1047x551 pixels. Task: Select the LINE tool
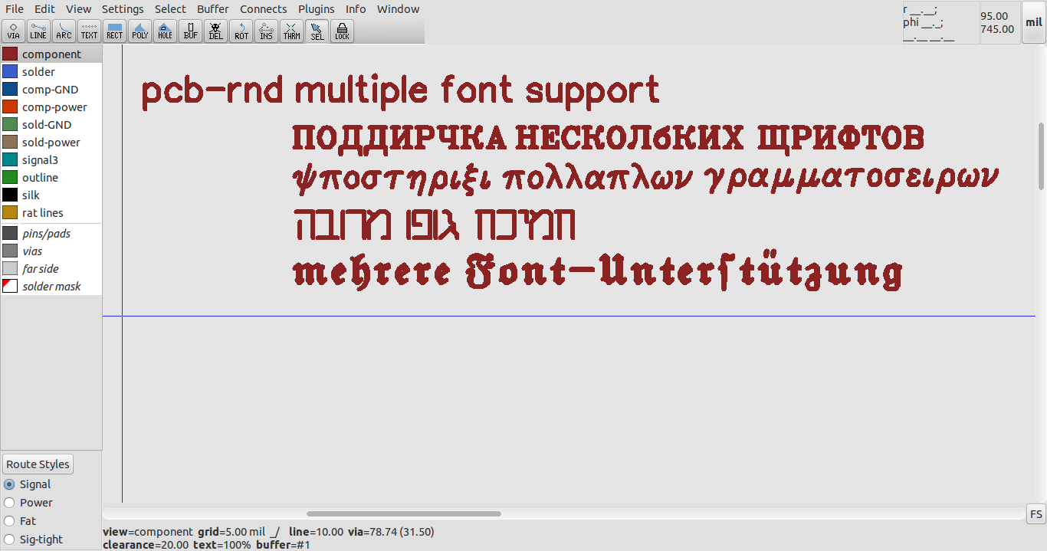click(38, 31)
